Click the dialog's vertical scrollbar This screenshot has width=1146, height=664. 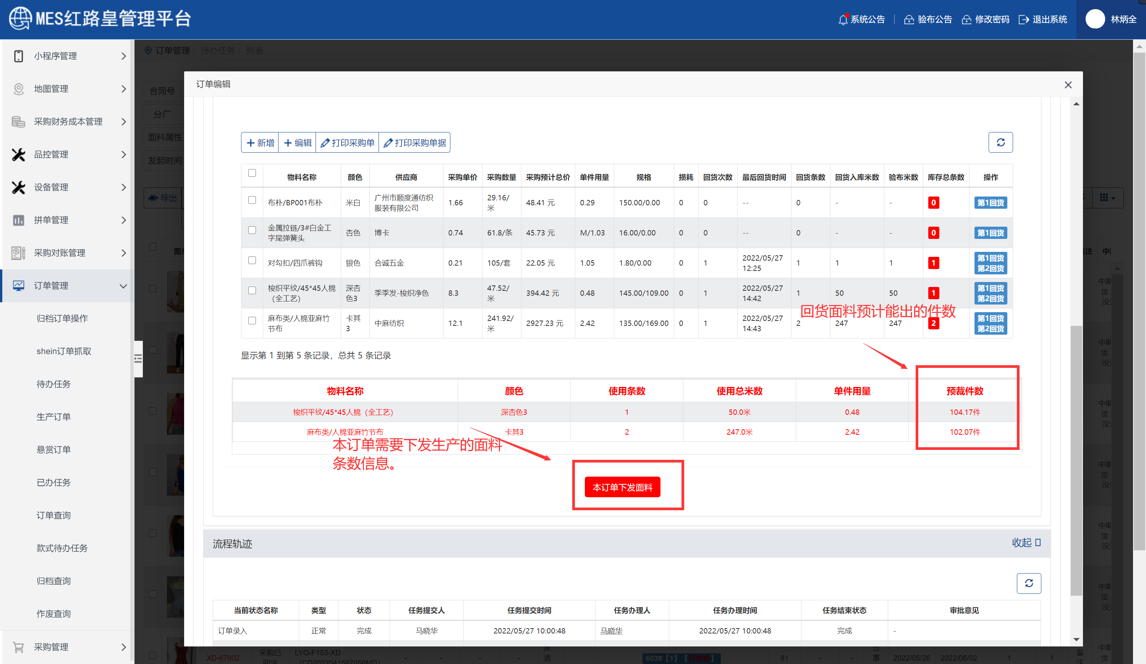(1076, 459)
